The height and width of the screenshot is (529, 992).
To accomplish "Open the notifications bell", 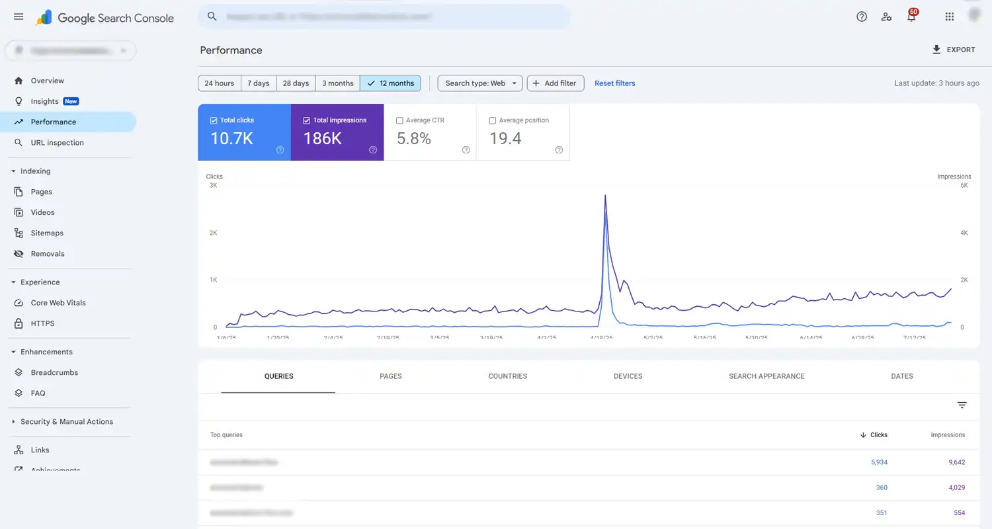I will click(911, 17).
